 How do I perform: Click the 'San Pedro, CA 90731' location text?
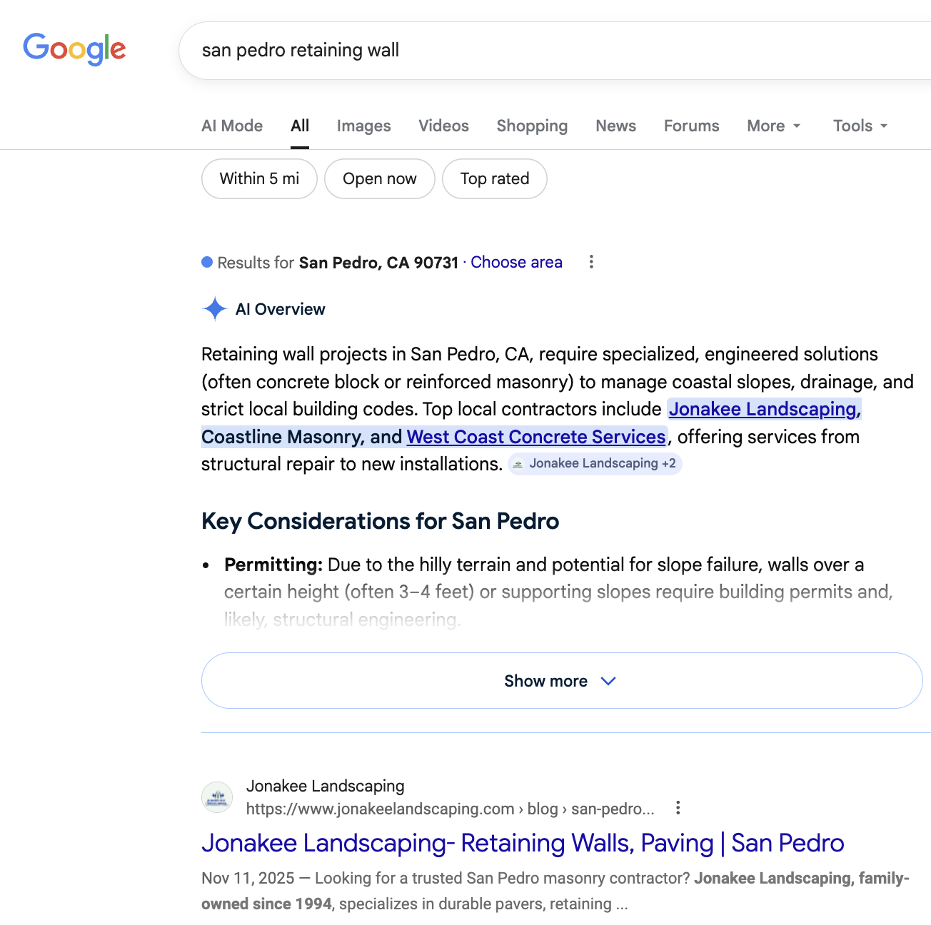pyautogui.click(x=378, y=263)
